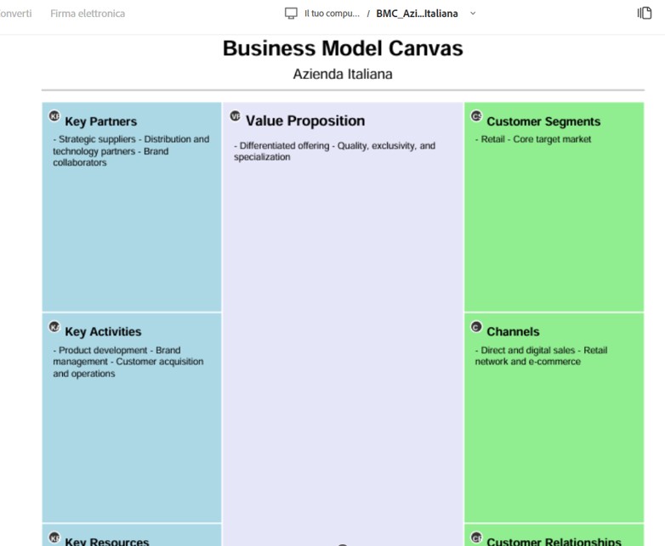Click the Key Activities section icon

54,327
